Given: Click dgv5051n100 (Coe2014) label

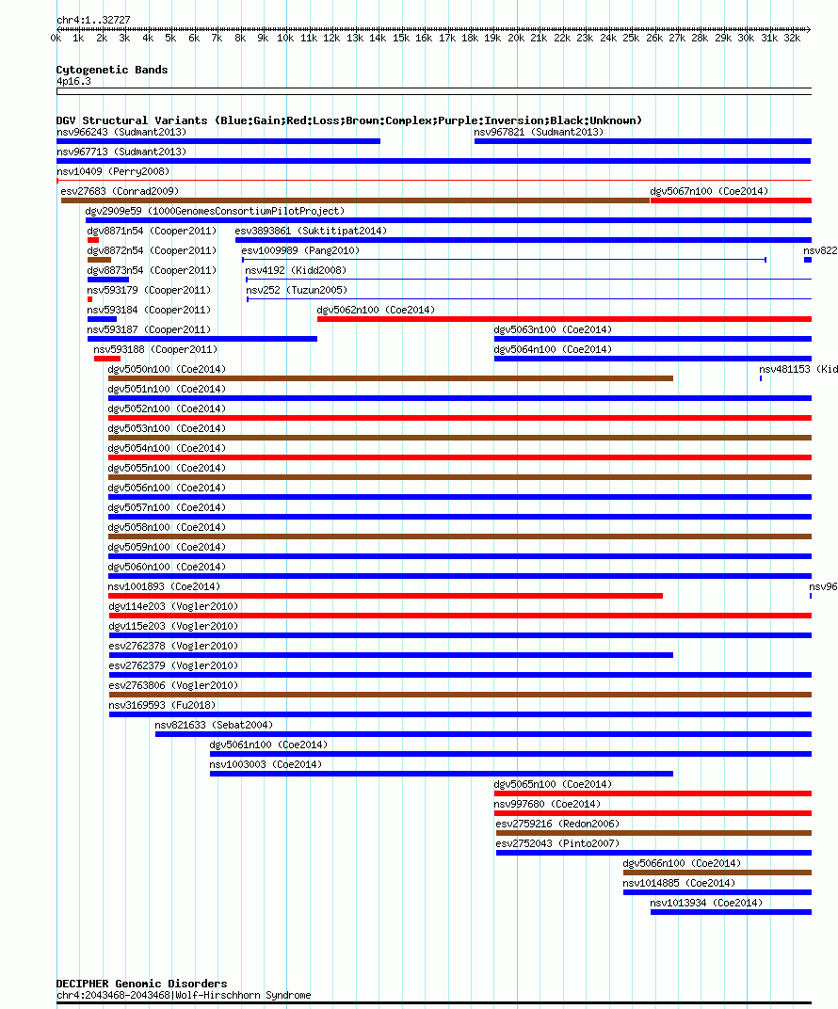Looking at the screenshot, I should (167, 390).
